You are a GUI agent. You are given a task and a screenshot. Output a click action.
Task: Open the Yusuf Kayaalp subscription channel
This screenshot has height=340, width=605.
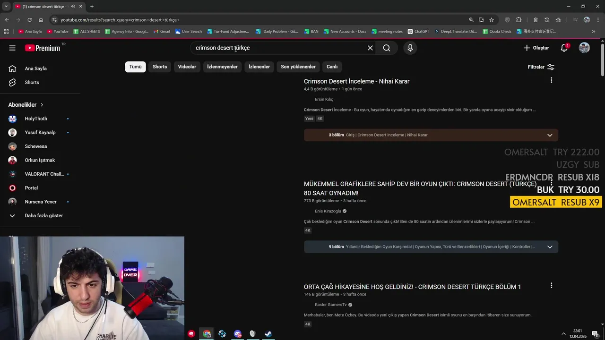[40, 132]
